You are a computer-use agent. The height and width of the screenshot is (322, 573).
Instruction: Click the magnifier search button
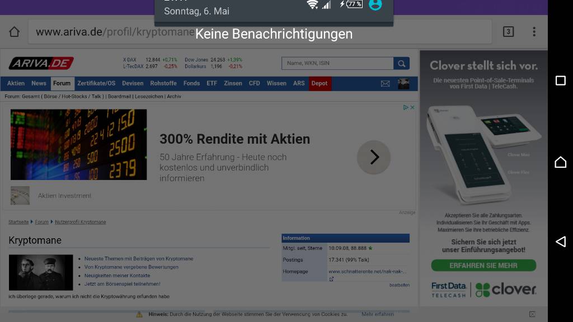(401, 63)
